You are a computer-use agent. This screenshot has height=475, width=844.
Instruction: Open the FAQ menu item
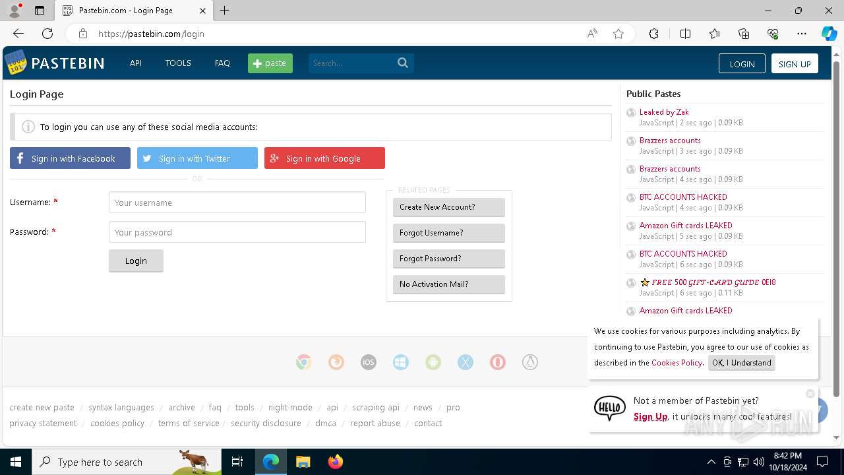tap(222, 63)
